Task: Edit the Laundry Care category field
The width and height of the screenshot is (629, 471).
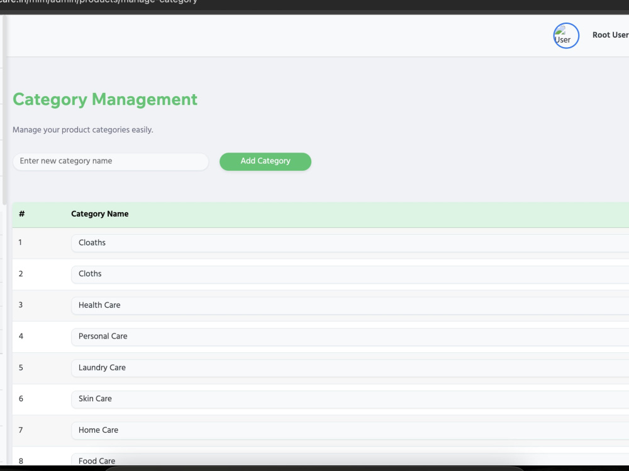Action: click(350, 368)
